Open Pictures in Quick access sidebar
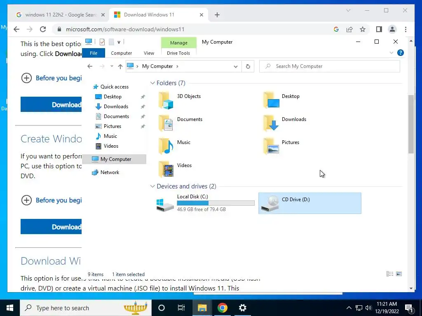 [112, 126]
